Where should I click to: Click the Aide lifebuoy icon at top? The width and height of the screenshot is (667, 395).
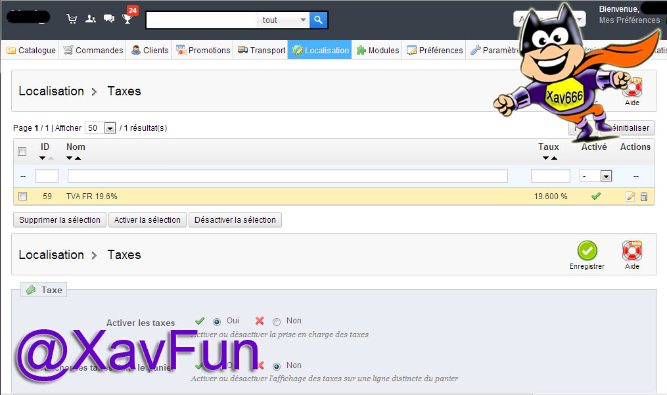point(633,89)
